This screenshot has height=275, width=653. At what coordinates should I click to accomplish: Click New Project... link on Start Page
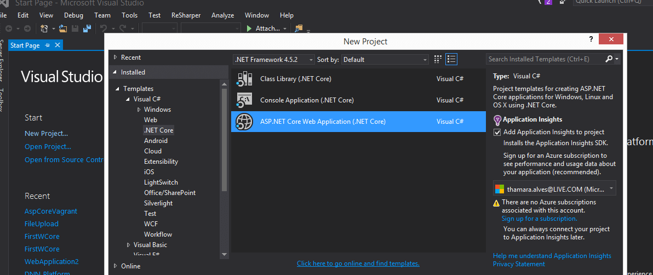pyautogui.click(x=46, y=133)
